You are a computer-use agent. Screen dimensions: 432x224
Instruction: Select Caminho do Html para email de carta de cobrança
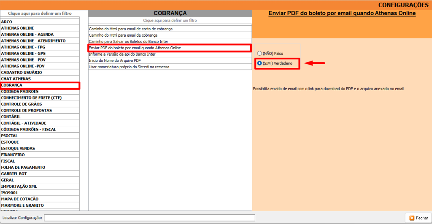click(170, 29)
